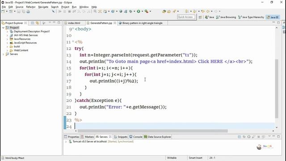This screenshot has width=286, height=161.
Task: Click the Save All toolbar icon
Action: click(x=24, y=12)
